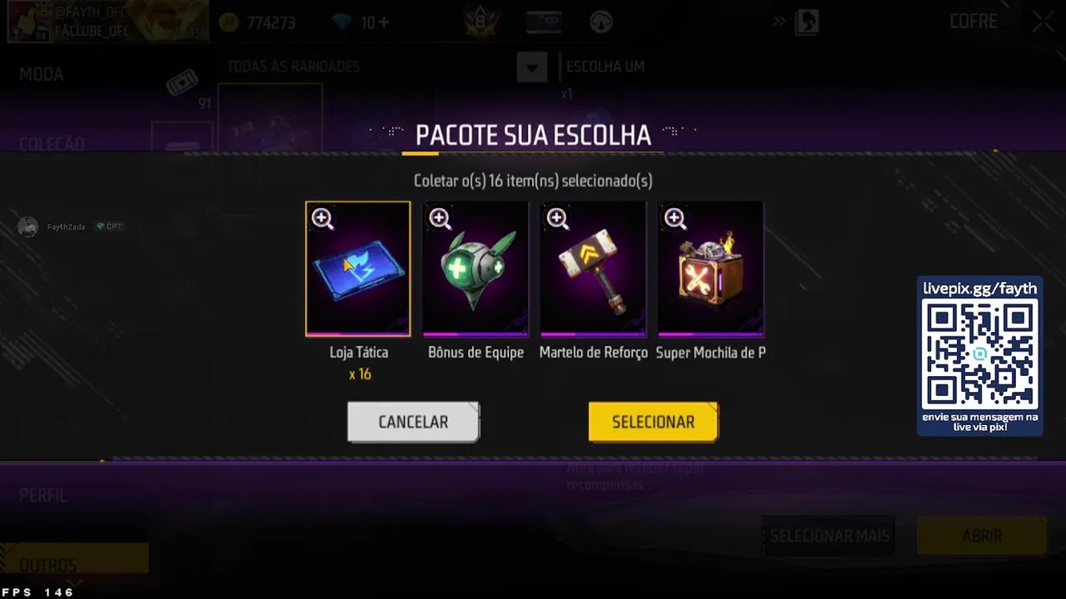Select the OUTROS sidebar tab
Screen dimensions: 1066x599
tap(48, 566)
